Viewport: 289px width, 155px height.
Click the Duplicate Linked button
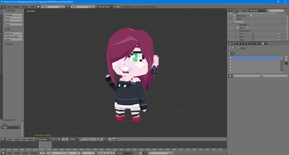(13, 37)
